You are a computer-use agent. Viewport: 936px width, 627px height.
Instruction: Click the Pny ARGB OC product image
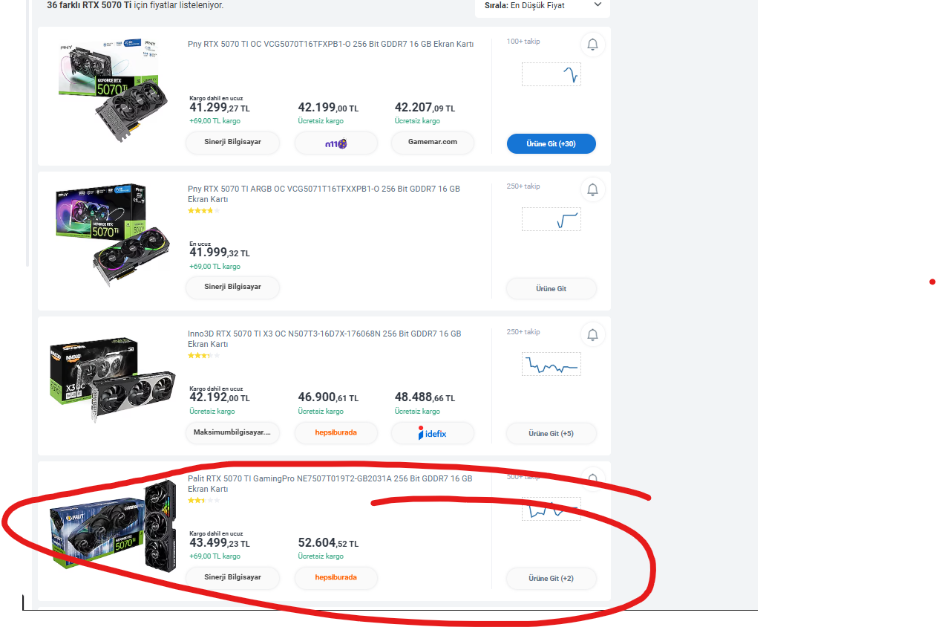tap(113, 234)
